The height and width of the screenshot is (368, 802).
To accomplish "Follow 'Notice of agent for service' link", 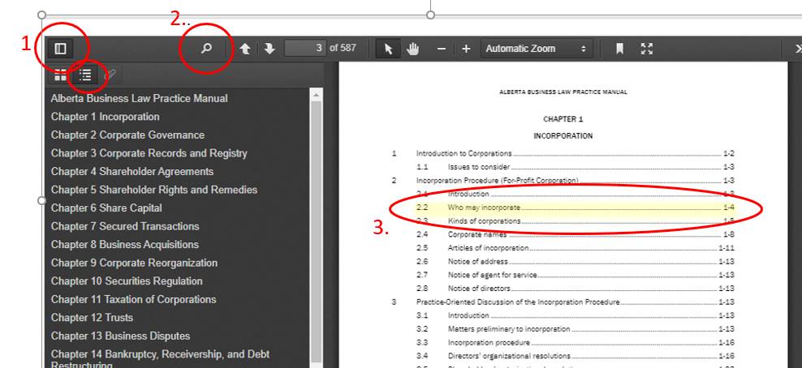I will pos(493,275).
